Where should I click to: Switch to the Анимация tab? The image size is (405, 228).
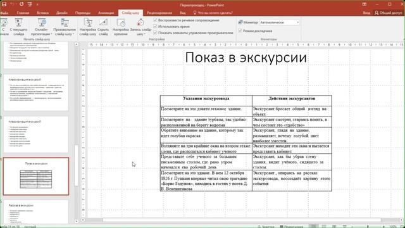coord(106,13)
